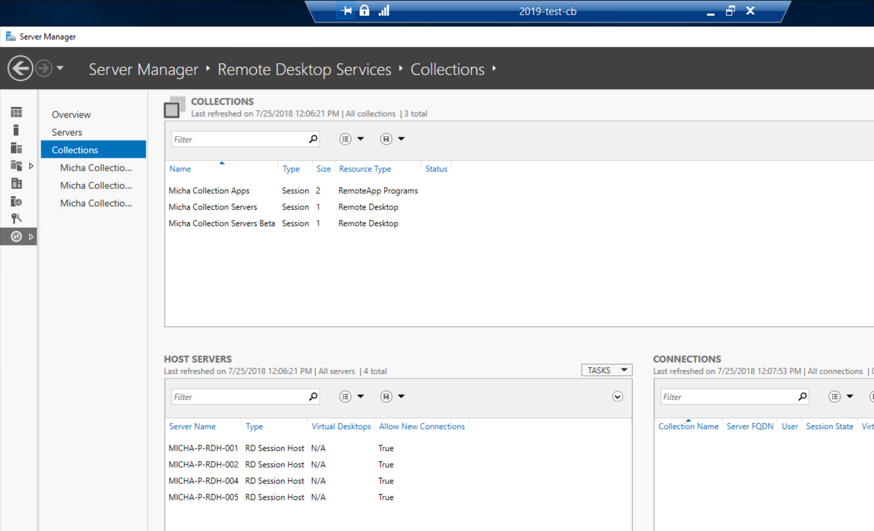This screenshot has width=874, height=531.
Task: Open the Dashboard icon in sidebar
Action: point(16,112)
